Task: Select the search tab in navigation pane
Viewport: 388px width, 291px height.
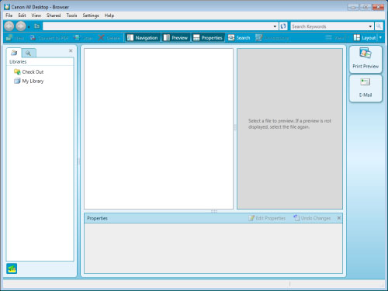Action: click(29, 54)
